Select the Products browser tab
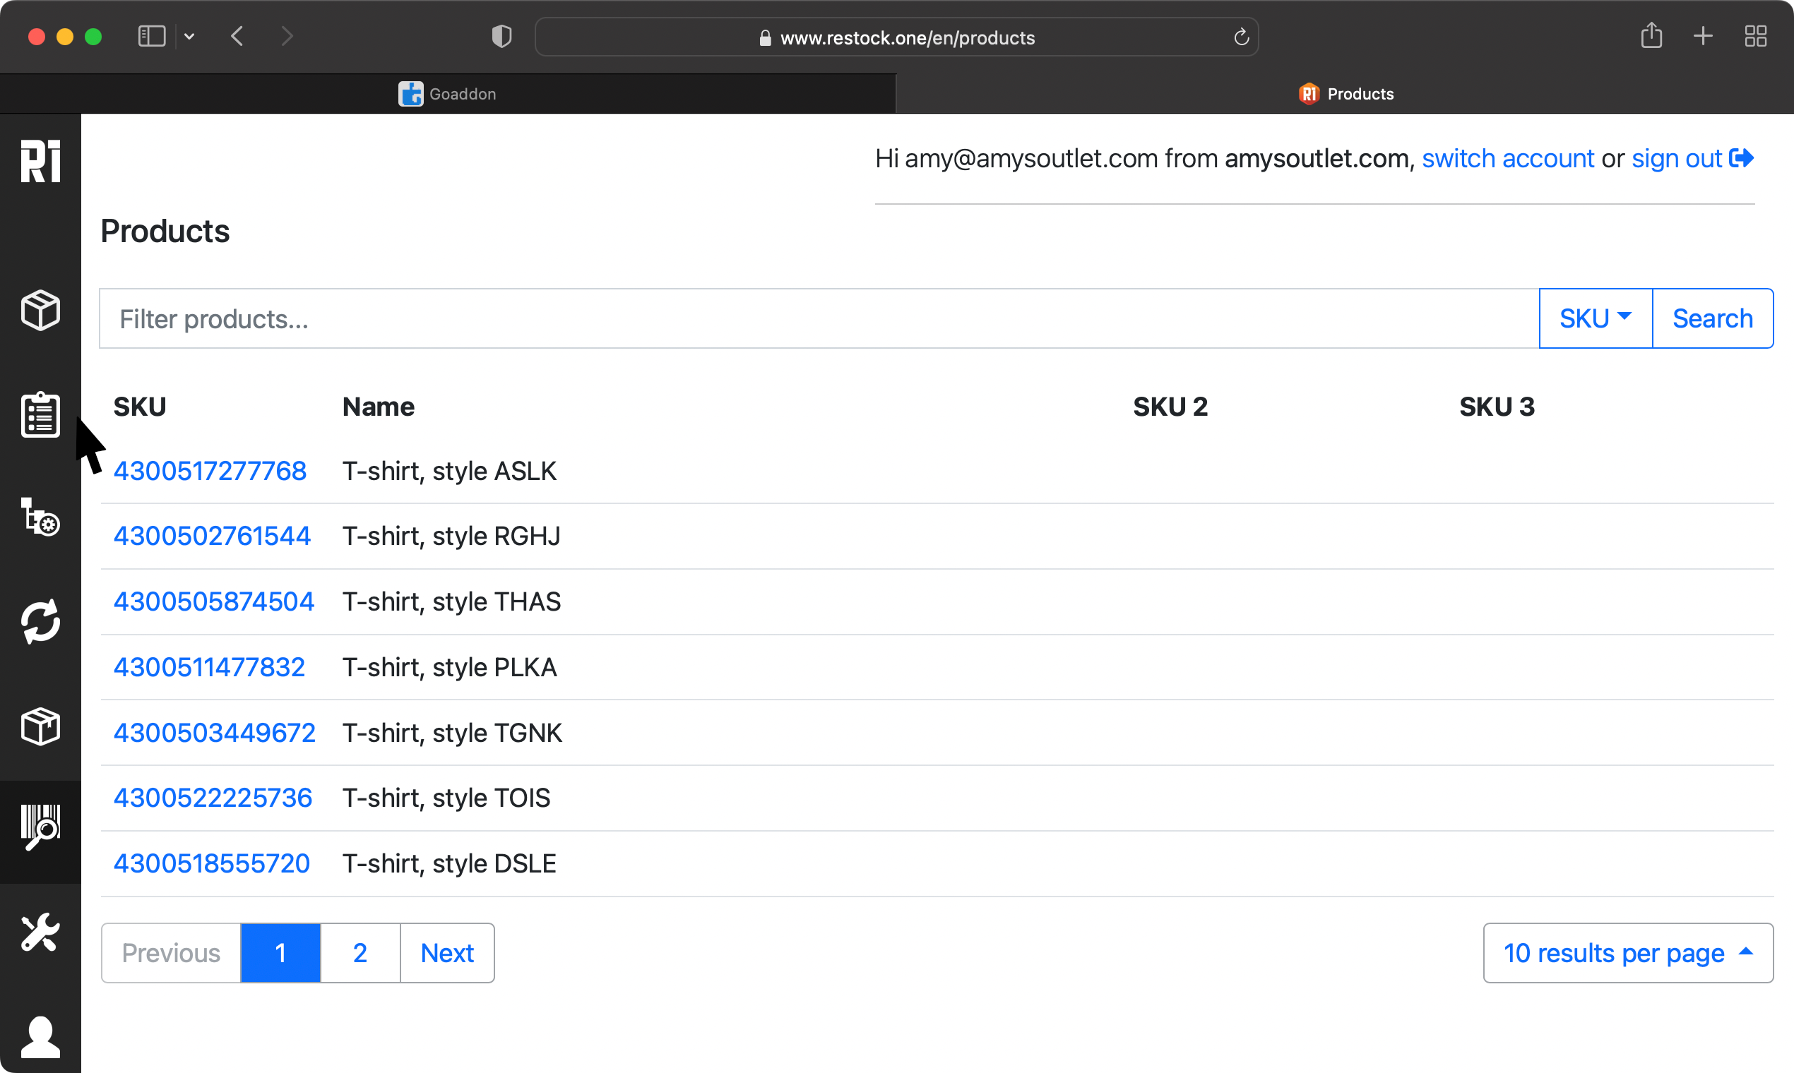The height and width of the screenshot is (1073, 1794). [x=1345, y=94]
